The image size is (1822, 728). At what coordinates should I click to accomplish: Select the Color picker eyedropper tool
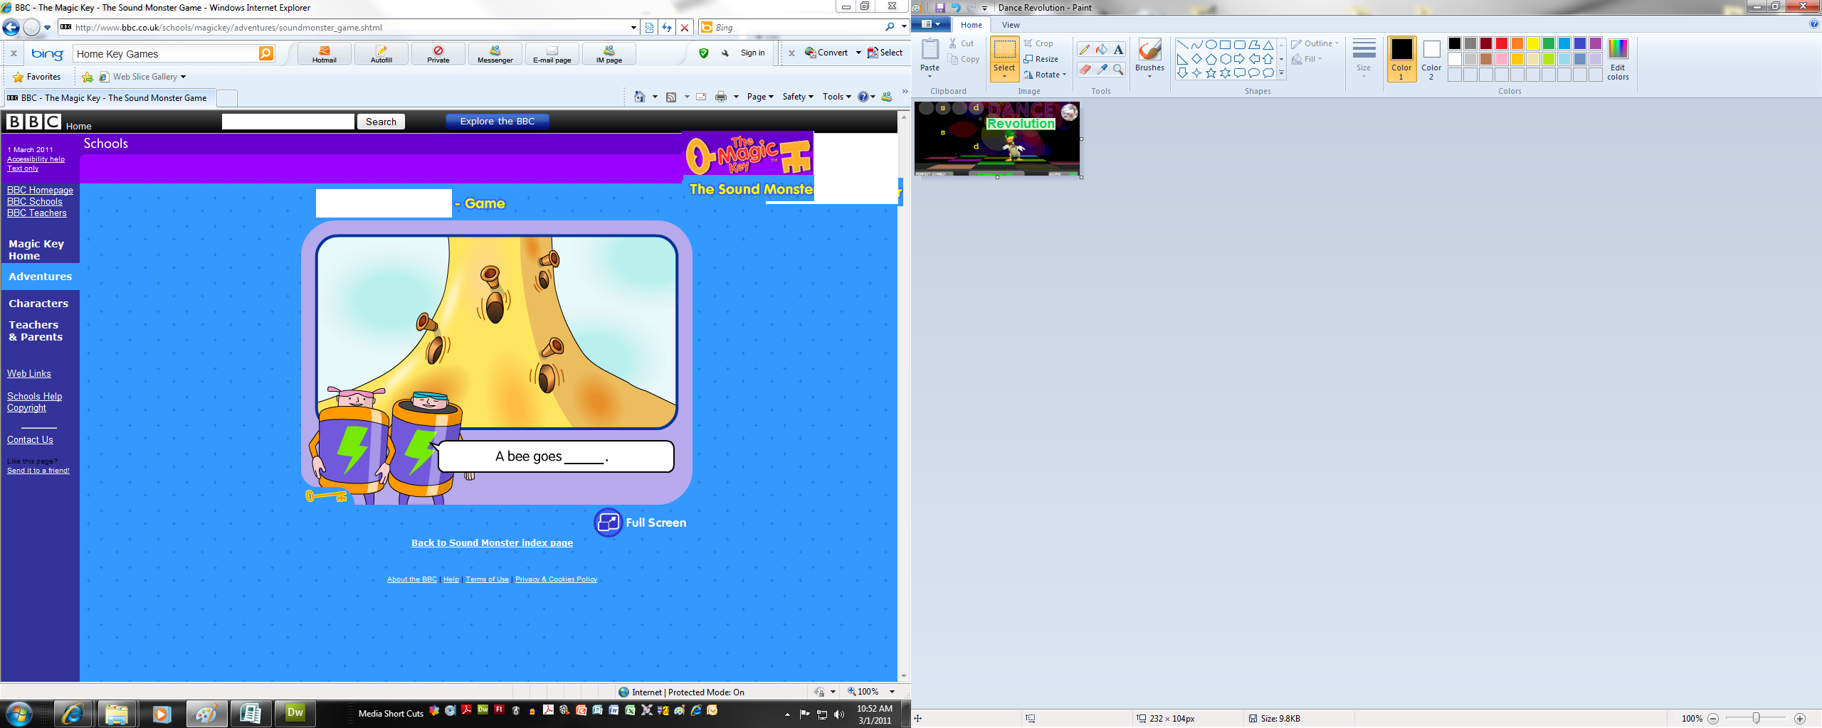1102,69
